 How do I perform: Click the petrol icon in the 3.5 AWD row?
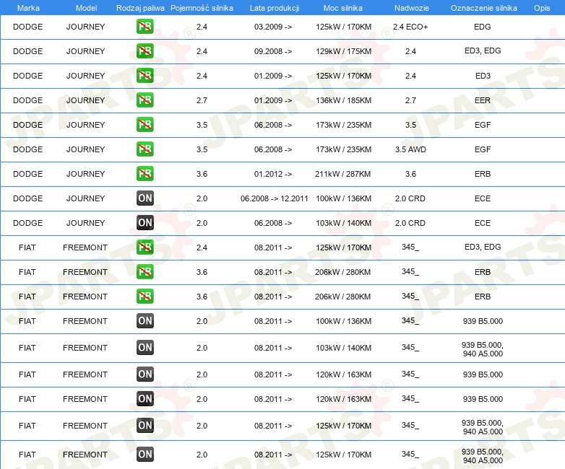tap(145, 149)
